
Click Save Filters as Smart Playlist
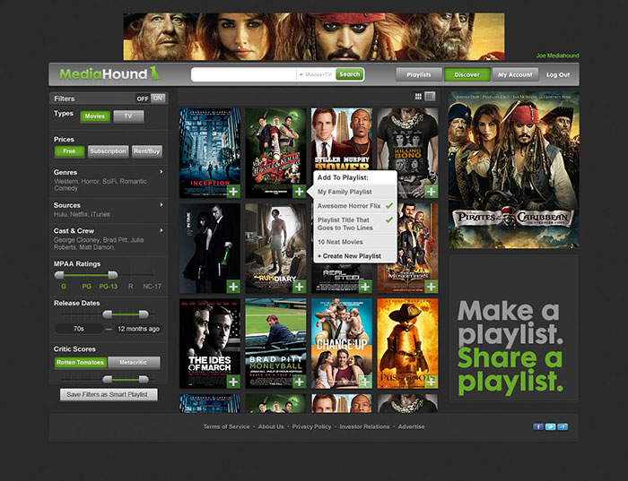point(109,395)
